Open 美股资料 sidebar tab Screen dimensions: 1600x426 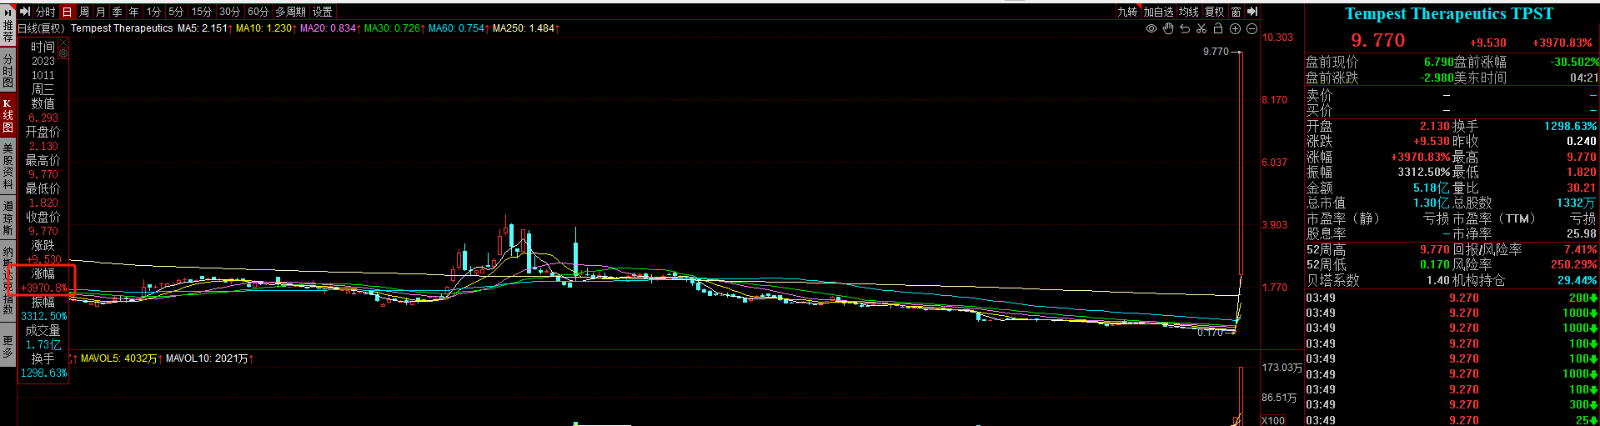coord(8,167)
